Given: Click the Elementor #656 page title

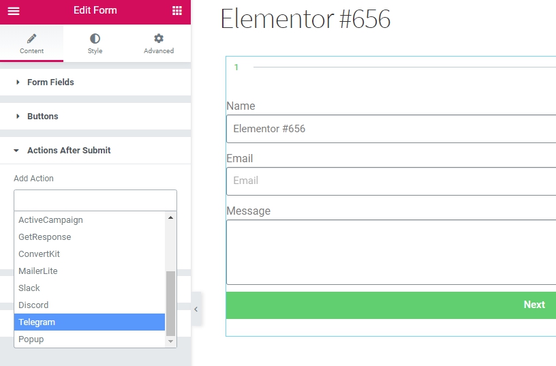Looking at the screenshot, I should [305, 19].
